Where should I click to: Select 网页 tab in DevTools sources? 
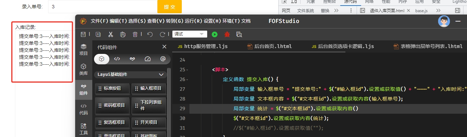coord(286,11)
